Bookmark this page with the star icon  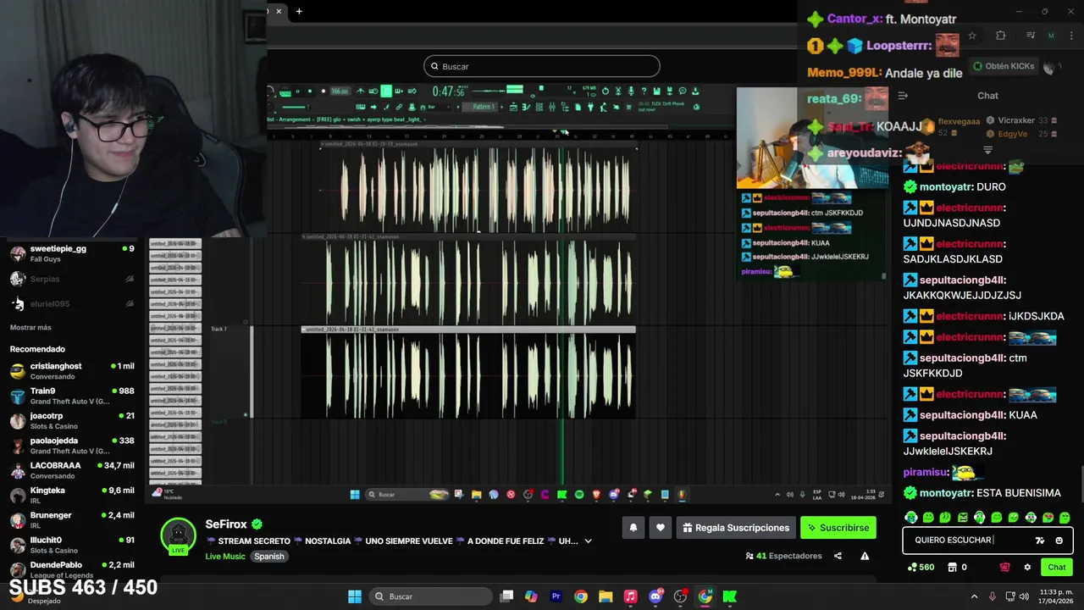coord(972,36)
